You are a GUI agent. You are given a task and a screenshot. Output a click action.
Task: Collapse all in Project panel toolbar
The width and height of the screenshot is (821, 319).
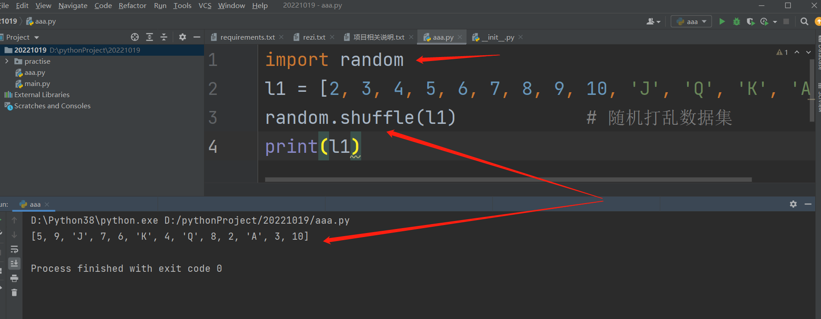tap(164, 37)
